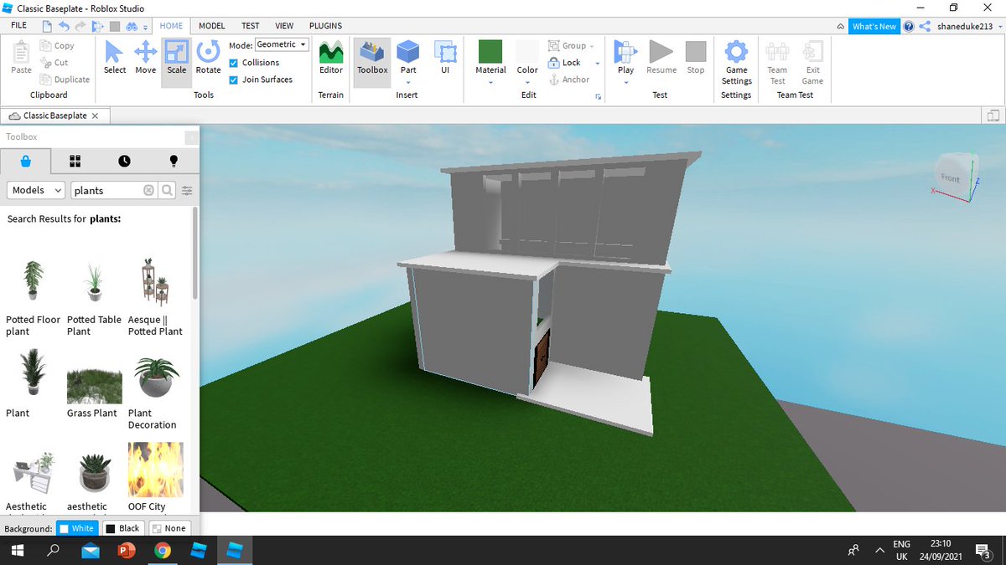Screen dimensions: 1006x565
Task: Open the Toolbox Inventory grid tab
Action: coord(75,161)
